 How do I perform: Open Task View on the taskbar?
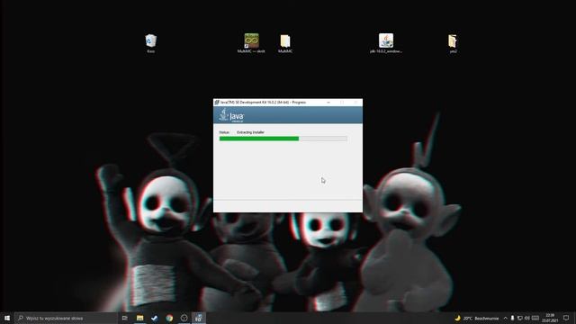[x=125, y=318]
